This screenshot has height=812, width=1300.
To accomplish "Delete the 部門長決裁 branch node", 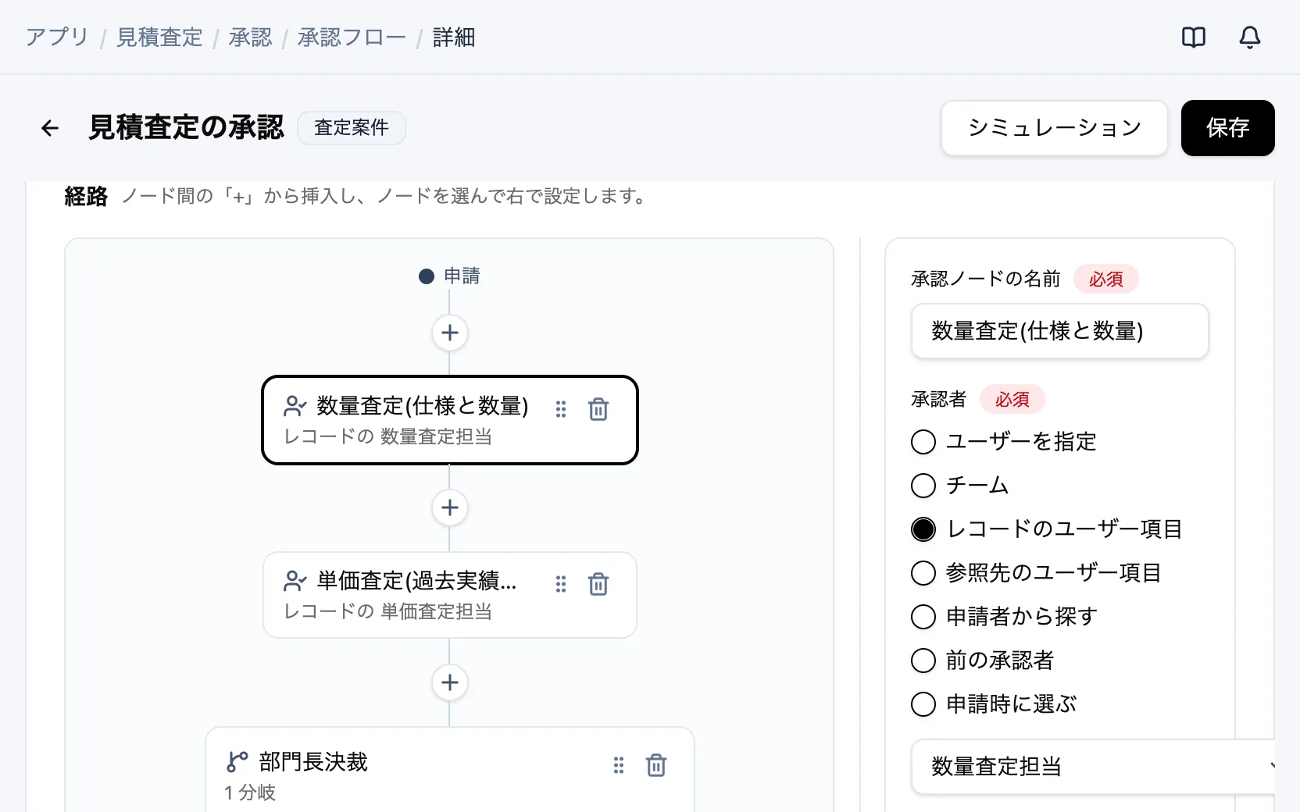I will (x=656, y=765).
